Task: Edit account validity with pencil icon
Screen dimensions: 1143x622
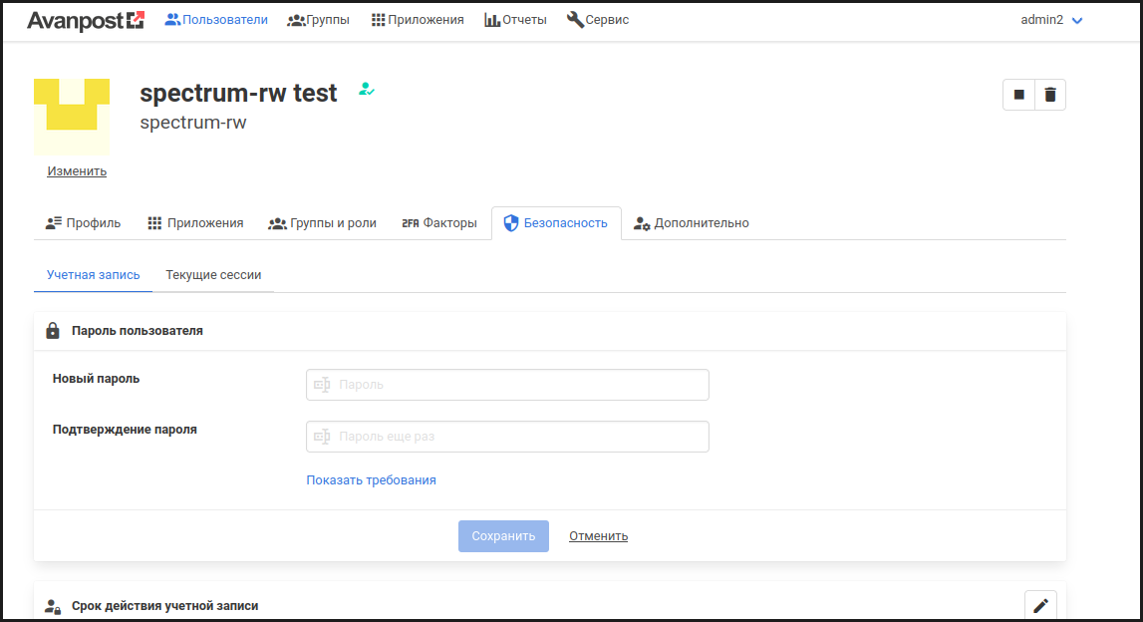Action: pos(1040,605)
